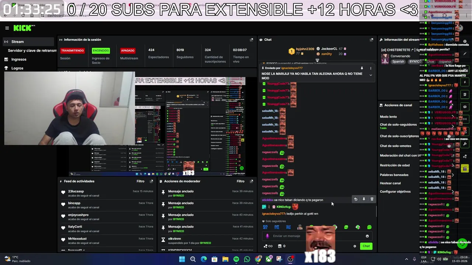Screen dimensions: 472x265
Task: Open the hamburger menu beside Kick logo
Action: [7, 28]
